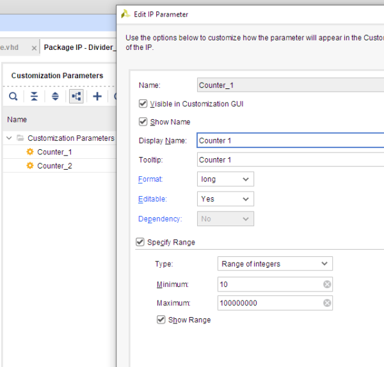Uncheck the Show Range checkbox
Screen dimensions: 384x367
pyautogui.click(x=161, y=320)
